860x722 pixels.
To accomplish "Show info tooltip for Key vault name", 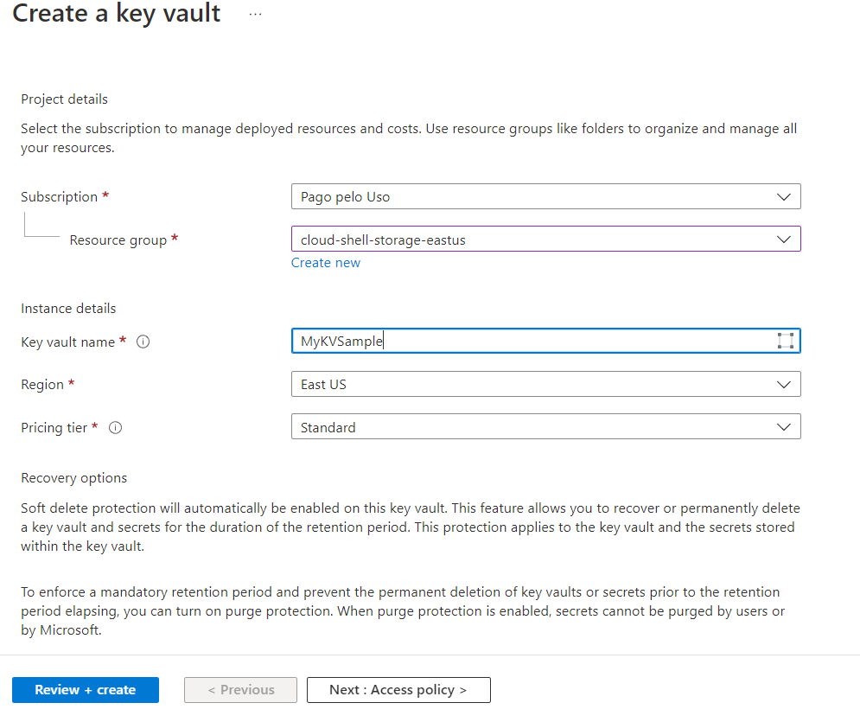I will click(143, 342).
